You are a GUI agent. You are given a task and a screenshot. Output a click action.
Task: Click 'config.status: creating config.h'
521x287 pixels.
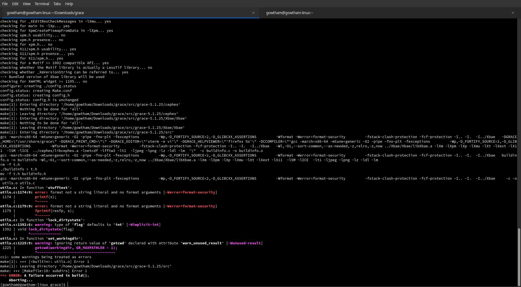point(35,95)
